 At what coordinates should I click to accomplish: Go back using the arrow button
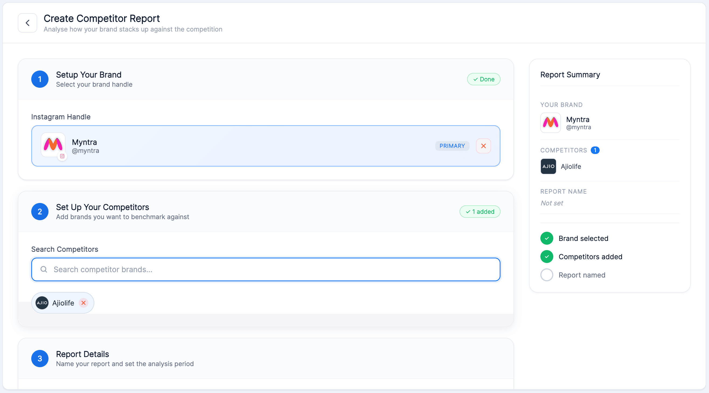(x=27, y=23)
